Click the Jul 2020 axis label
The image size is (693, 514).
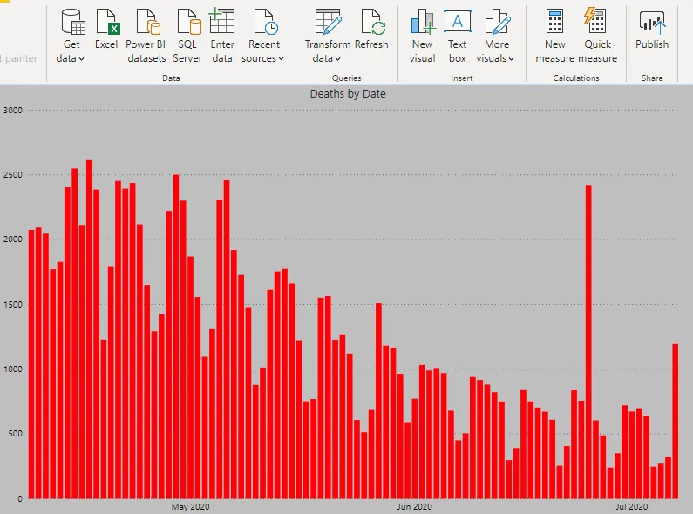(x=632, y=506)
